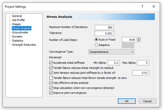Viewport: 163px width, 110px height.
Task: Go to Strength Reduction settings
Action: pos(24,45)
